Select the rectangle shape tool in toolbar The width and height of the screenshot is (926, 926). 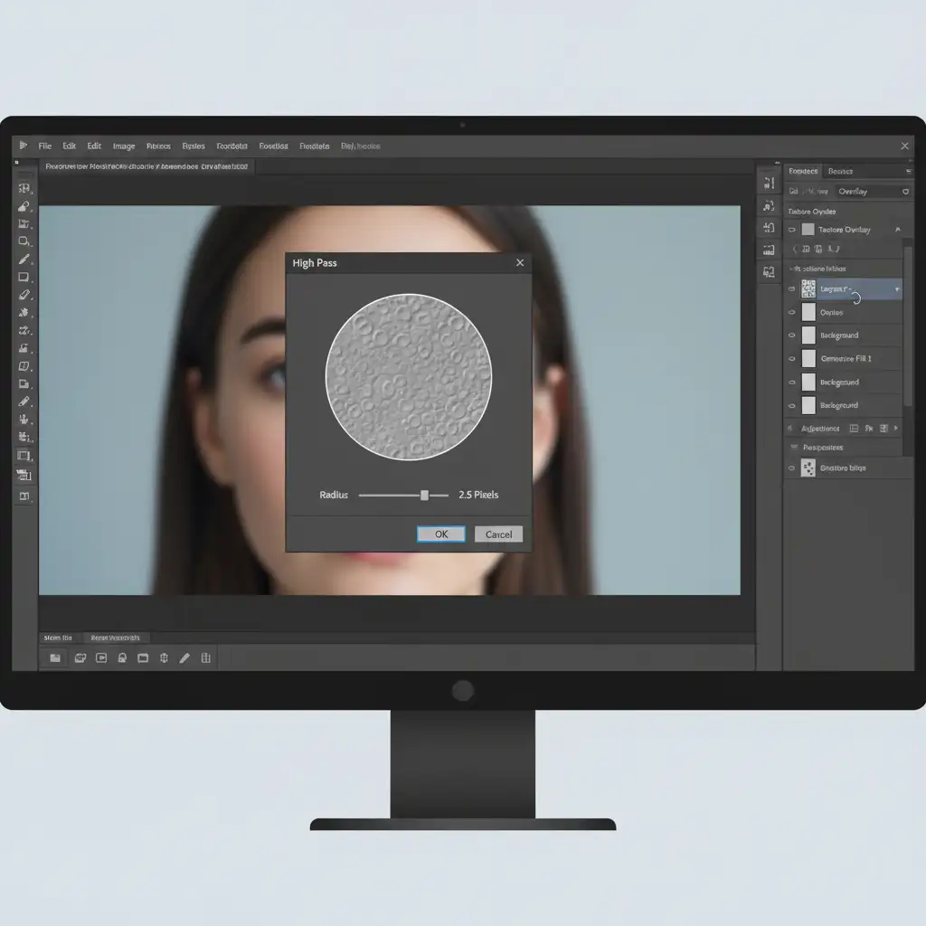24,278
